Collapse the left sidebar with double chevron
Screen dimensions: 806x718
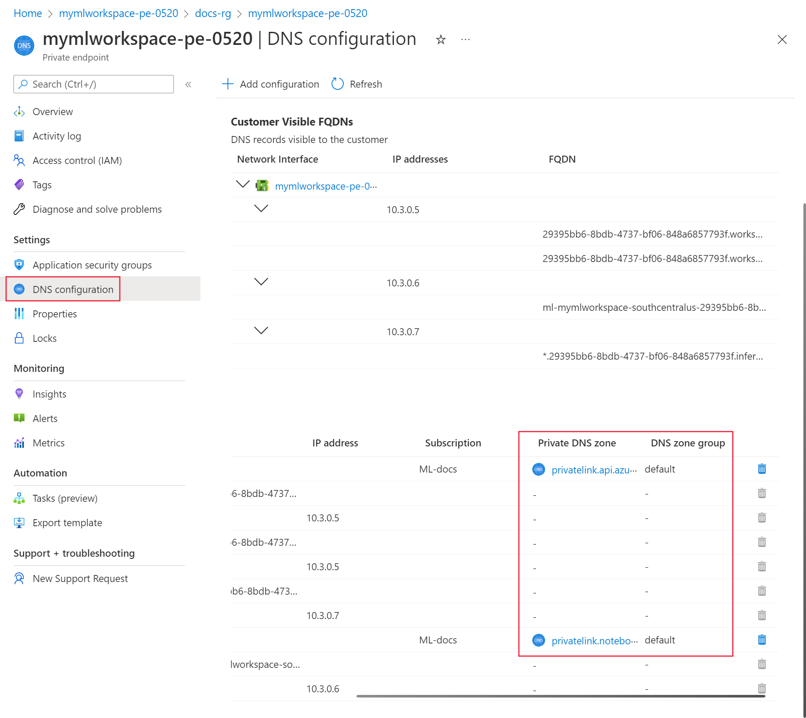[188, 84]
